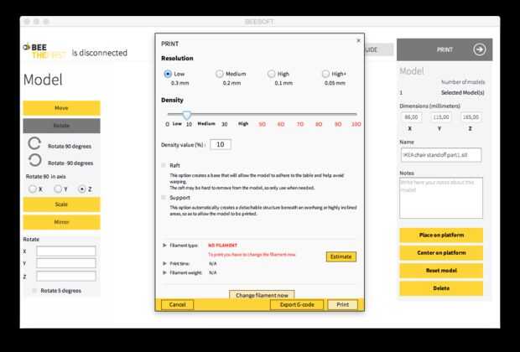Click the arrow icon on PRINT header

coord(479,49)
